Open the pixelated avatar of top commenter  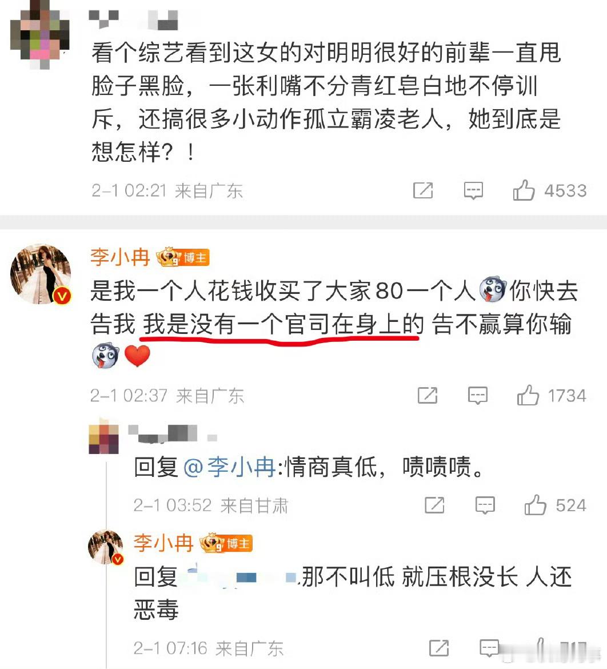click(39, 34)
